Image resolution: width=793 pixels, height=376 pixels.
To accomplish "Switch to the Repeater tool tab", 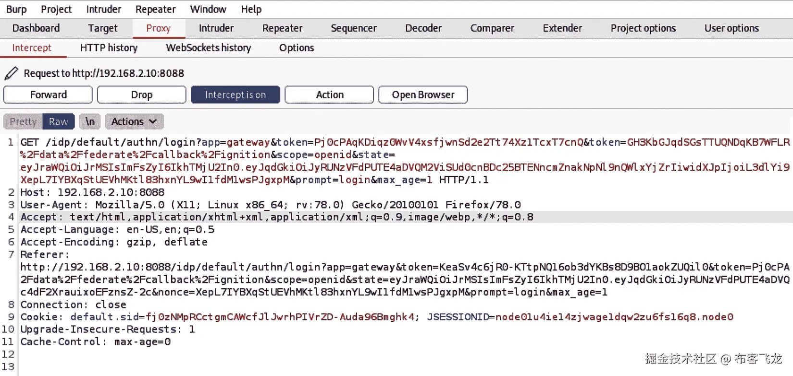I will tap(283, 28).
